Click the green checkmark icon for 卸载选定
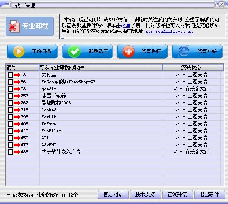The height and width of the screenshot is (204, 228). 74,51
